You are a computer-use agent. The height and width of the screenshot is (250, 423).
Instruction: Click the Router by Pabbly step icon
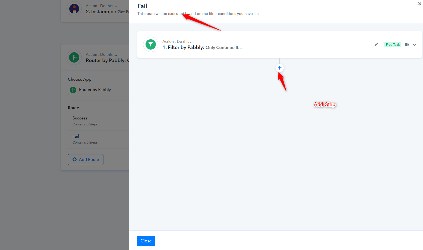click(74, 57)
